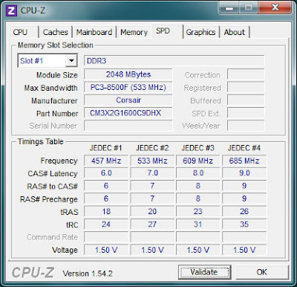This screenshot has width=297, height=287.
Task: Click the Frequency row label
Action: (59, 161)
